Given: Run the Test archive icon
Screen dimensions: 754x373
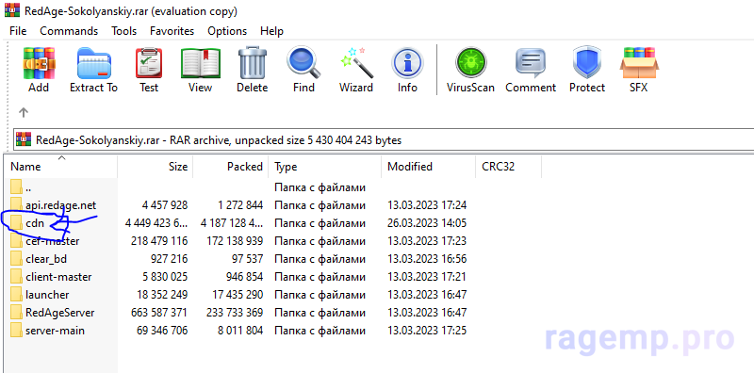Looking at the screenshot, I should (149, 70).
